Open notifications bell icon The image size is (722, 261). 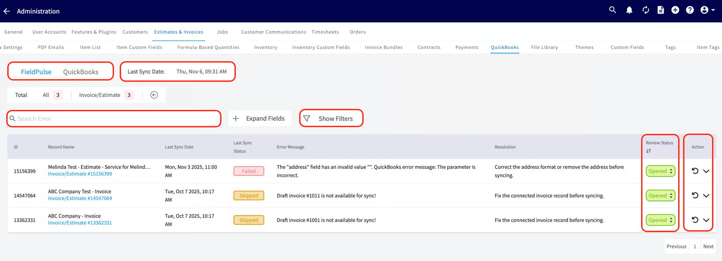point(629,10)
